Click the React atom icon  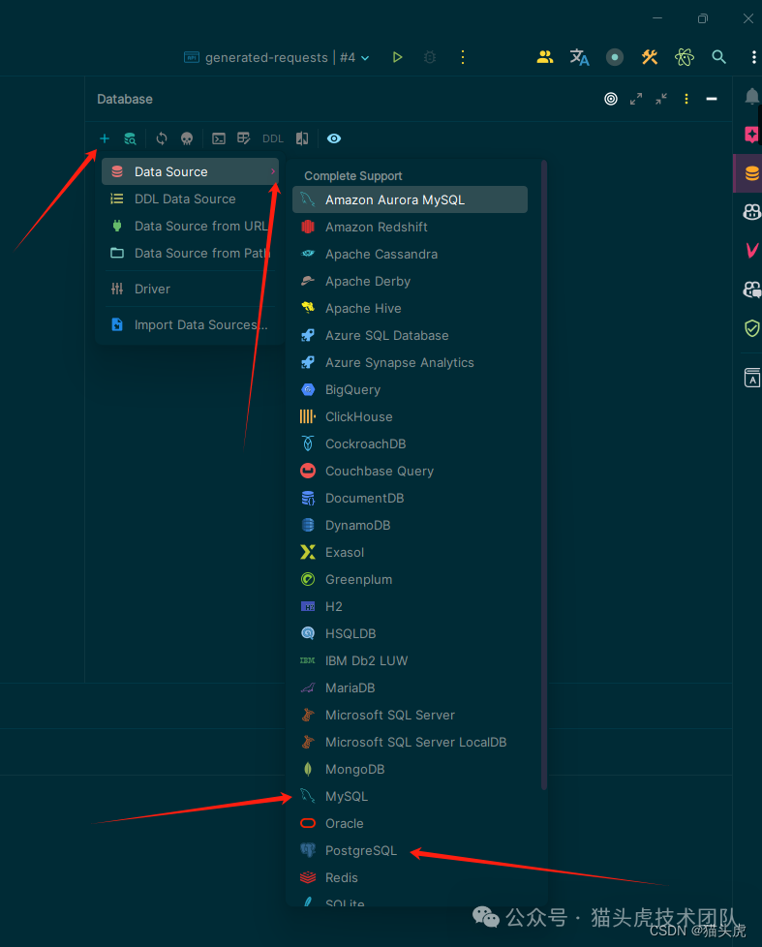[x=685, y=57]
